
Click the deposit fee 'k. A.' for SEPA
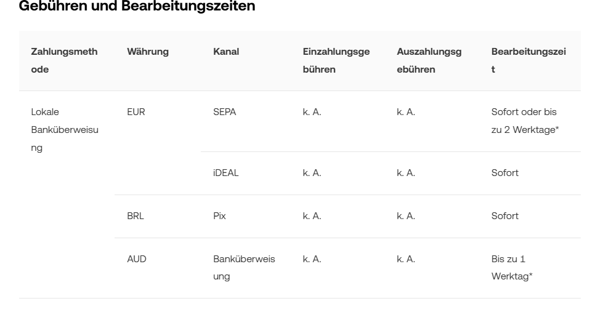(312, 113)
